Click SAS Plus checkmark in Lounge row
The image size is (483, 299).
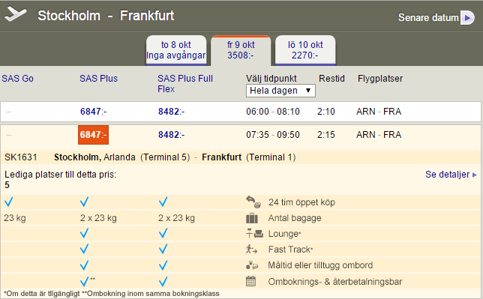pos(84,233)
